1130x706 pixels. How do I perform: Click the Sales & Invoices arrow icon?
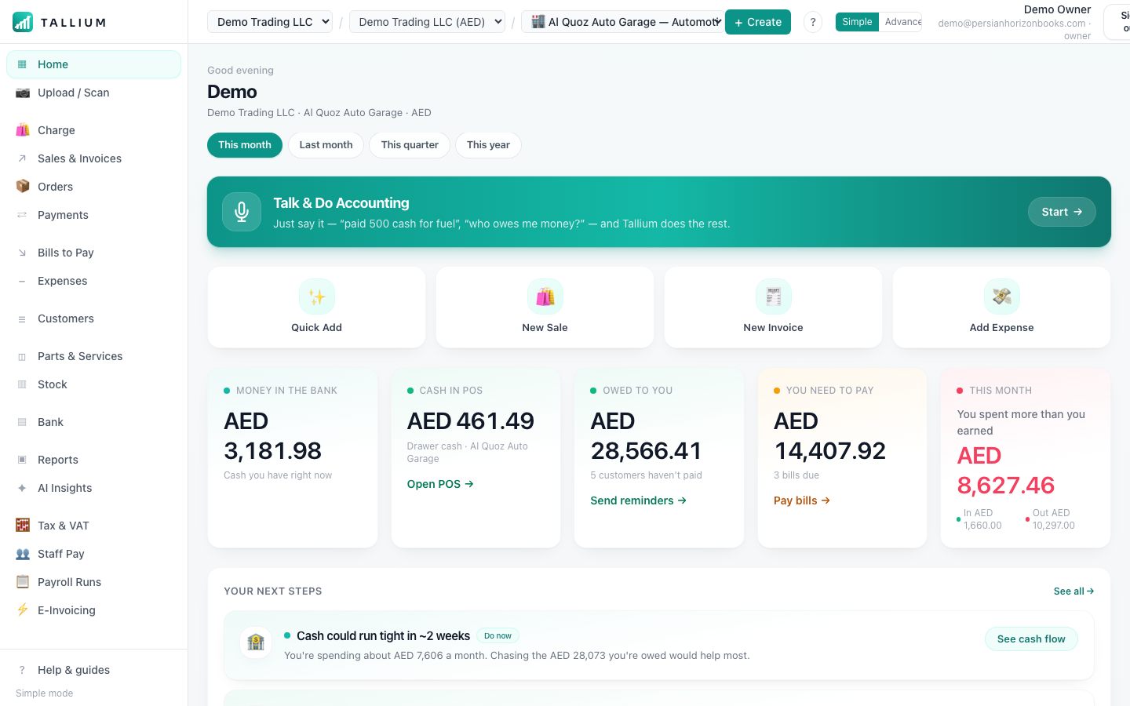[x=22, y=158]
